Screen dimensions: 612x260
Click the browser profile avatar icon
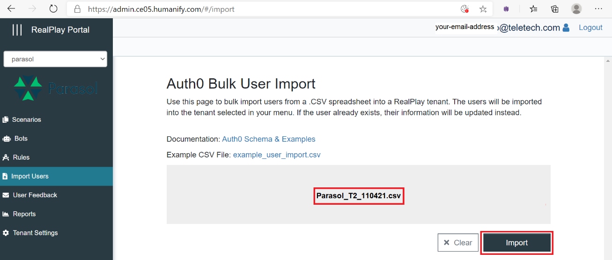[576, 9]
